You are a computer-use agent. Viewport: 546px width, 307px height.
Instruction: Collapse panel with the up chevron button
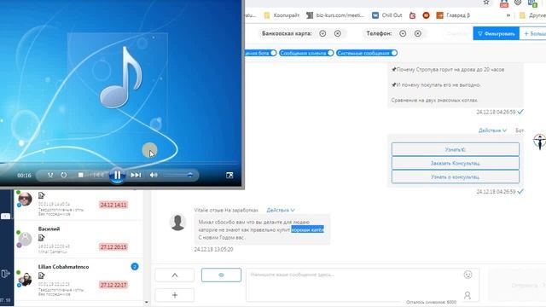pos(174,275)
